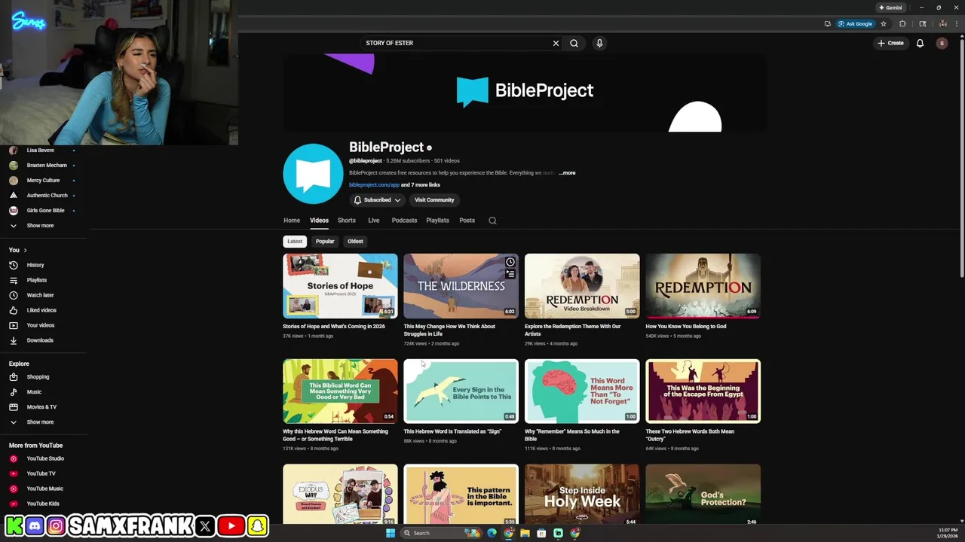The height and width of the screenshot is (542, 965).
Task: Open the Subscribed notification dropdown
Action: [x=377, y=199]
